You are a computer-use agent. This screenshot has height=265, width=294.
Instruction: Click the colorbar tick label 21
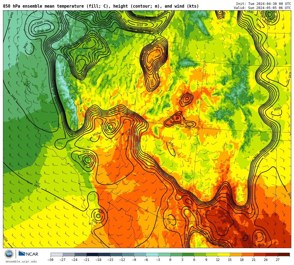pyautogui.click(x=254, y=260)
